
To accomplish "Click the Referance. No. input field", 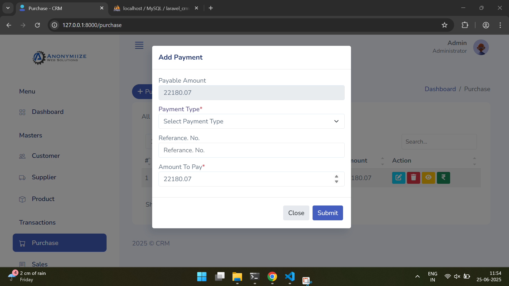I will (251, 150).
